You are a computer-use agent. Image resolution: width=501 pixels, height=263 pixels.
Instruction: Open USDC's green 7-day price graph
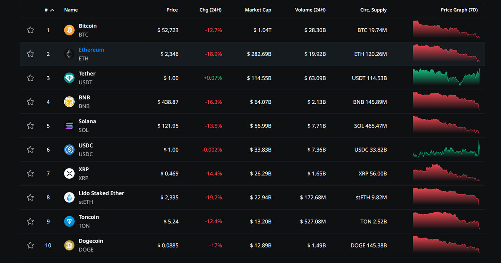446,149
